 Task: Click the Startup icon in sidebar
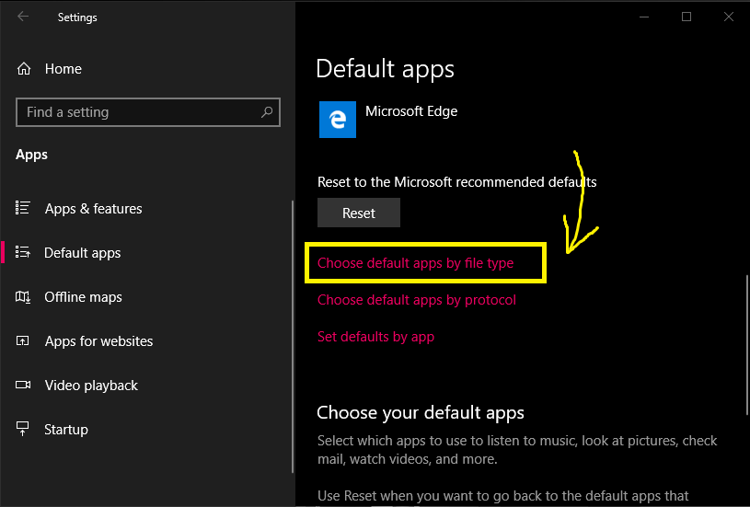point(23,429)
